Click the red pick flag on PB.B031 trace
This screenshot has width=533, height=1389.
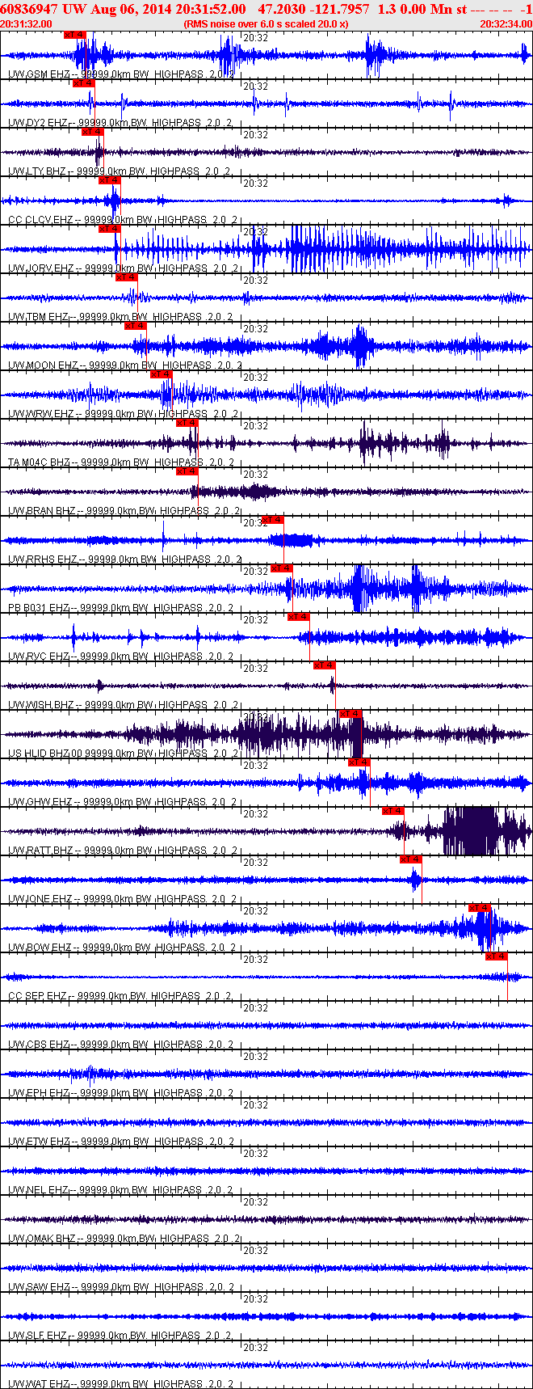[282, 568]
